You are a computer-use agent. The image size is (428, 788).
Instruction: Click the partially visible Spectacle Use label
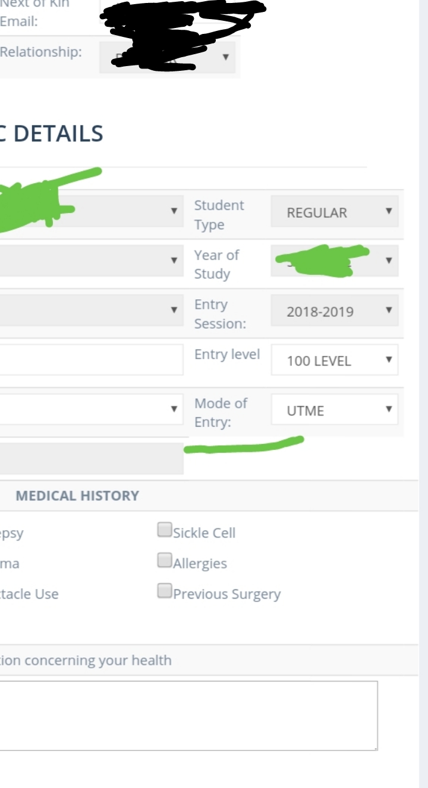pos(30,594)
